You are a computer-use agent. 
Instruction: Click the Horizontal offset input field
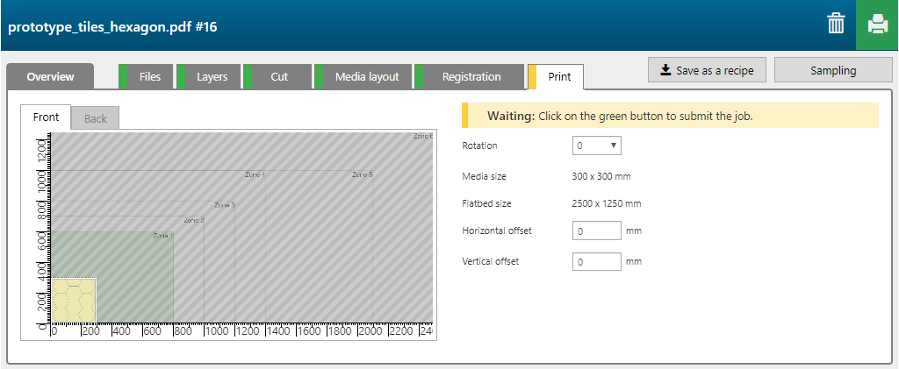pyautogui.click(x=596, y=231)
